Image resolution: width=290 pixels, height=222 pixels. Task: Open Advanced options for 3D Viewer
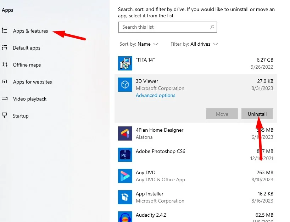(x=155, y=95)
